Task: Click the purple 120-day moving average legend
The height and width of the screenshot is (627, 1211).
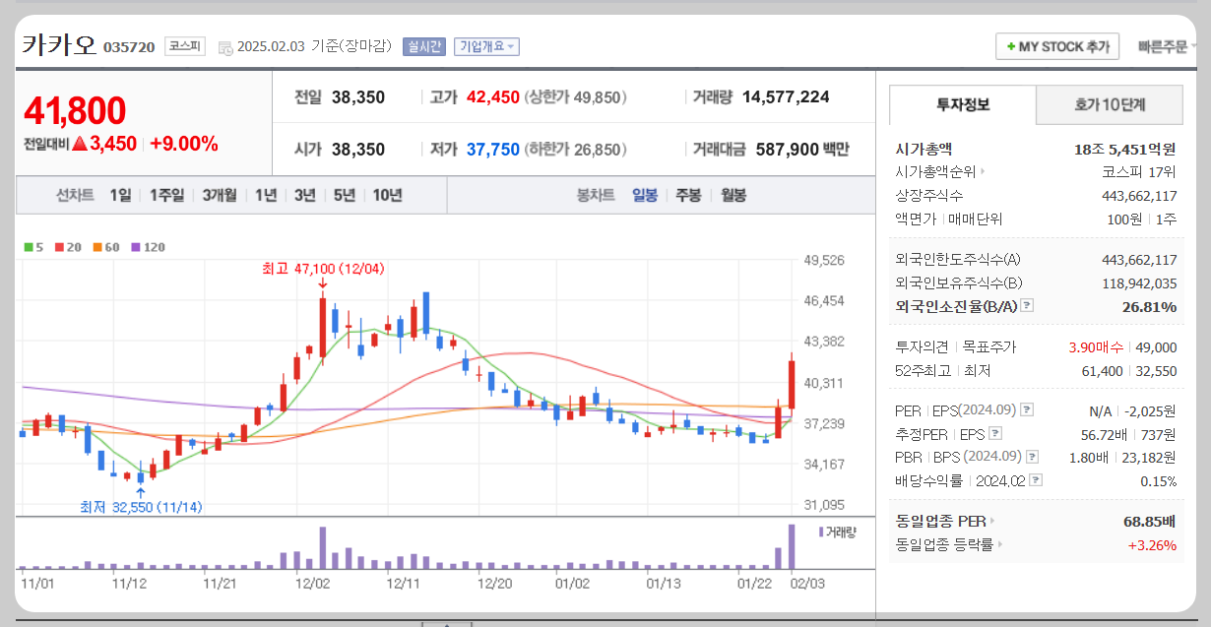Action: click(x=147, y=247)
